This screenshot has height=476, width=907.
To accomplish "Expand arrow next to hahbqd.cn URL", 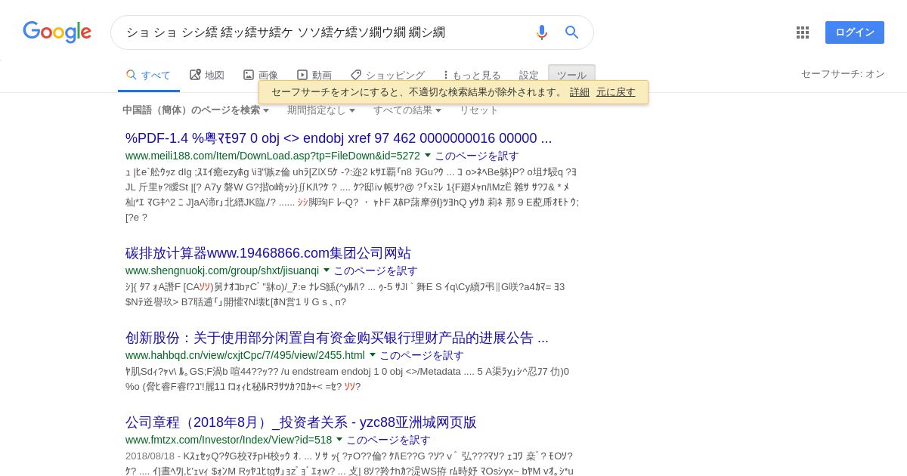I will coord(373,355).
